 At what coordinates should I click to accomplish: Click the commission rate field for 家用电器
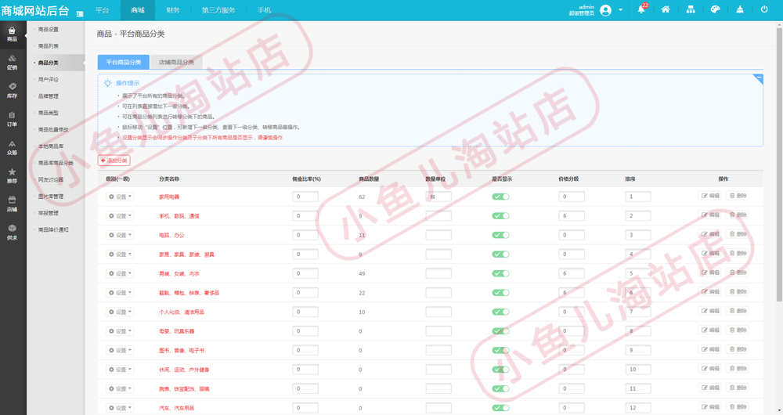[x=305, y=197]
